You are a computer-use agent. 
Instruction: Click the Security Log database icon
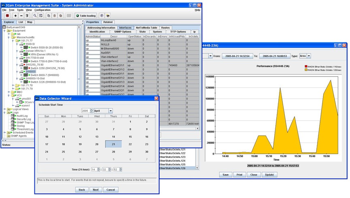(x=13, y=119)
